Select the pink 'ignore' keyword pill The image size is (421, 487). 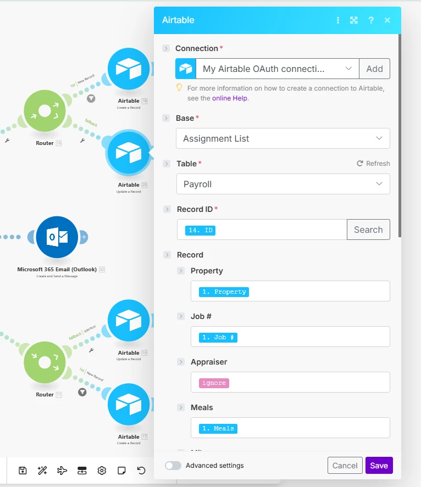(214, 383)
